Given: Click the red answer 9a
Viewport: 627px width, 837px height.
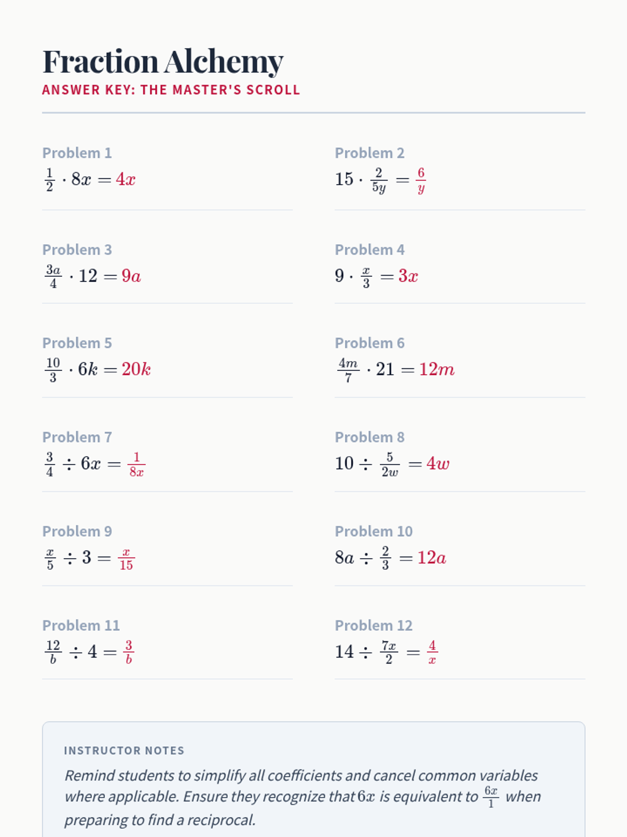Looking at the screenshot, I should coord(131,276).
